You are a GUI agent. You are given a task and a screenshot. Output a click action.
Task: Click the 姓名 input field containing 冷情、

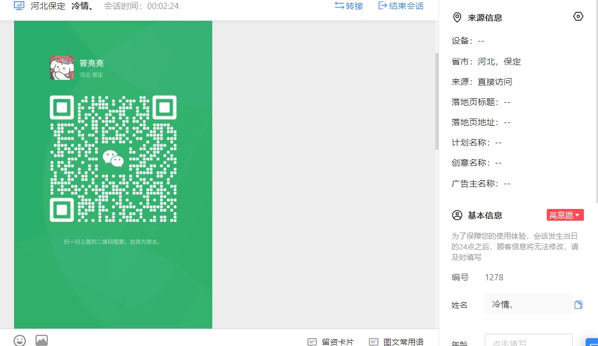[x=528, y=304]
